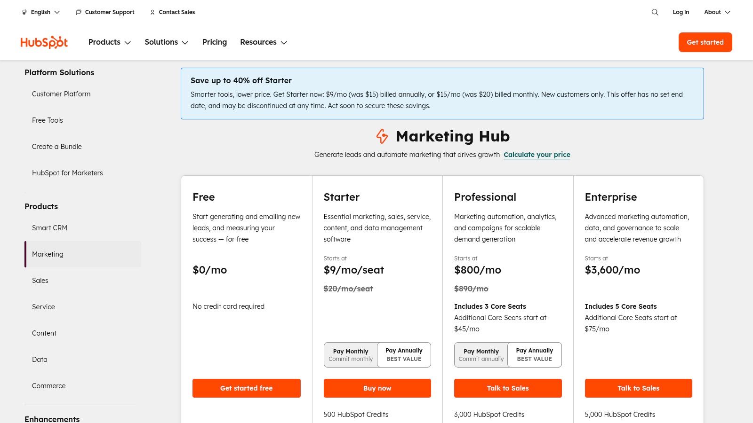Open the search icon
The width and height of the screenshot is (753, 423).
click(x=655, y=12)
